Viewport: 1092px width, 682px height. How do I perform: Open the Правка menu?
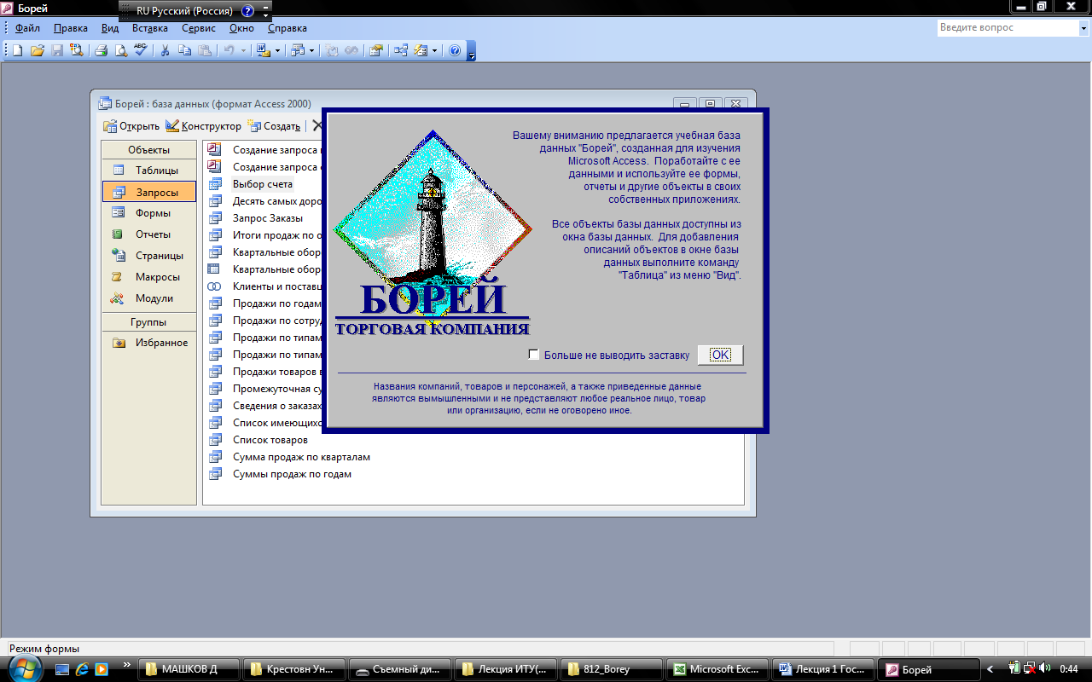tap(71, 28)
